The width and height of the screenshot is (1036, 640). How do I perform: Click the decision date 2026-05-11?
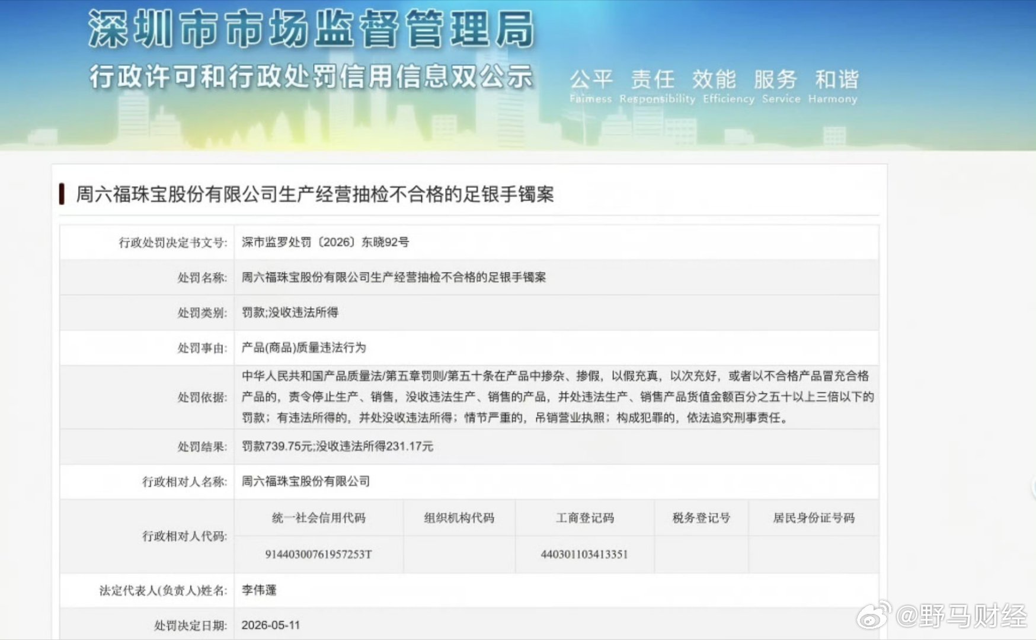click(271, 625)
